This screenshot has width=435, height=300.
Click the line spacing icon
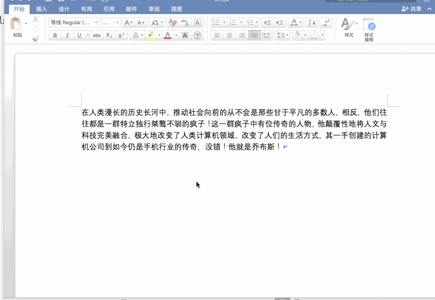point(281,35)
